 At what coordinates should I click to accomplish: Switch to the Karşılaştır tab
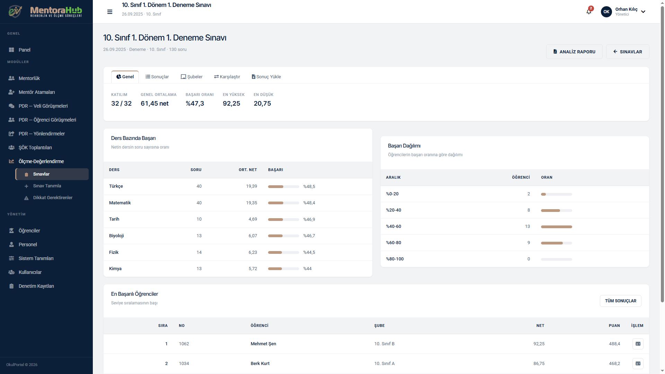pos(227,77)
